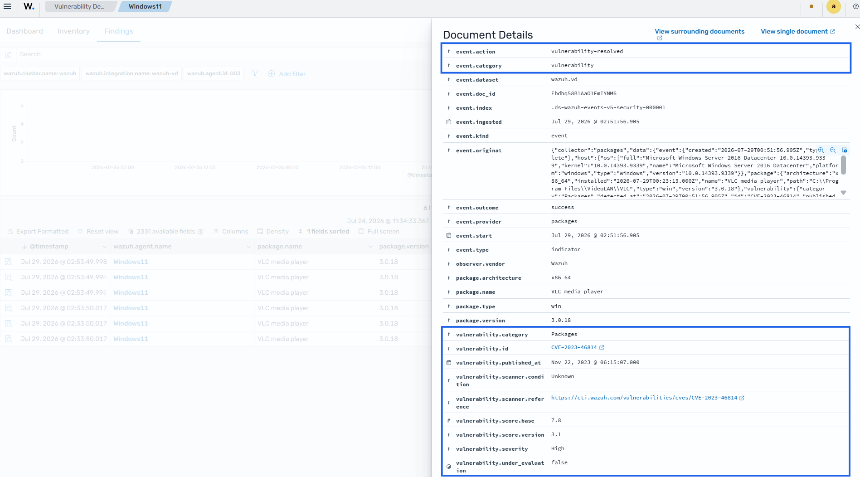Screen dimensions: 860x477
Task: Open the CVE-2023-46814 vulnerability link
Action: 574,347
